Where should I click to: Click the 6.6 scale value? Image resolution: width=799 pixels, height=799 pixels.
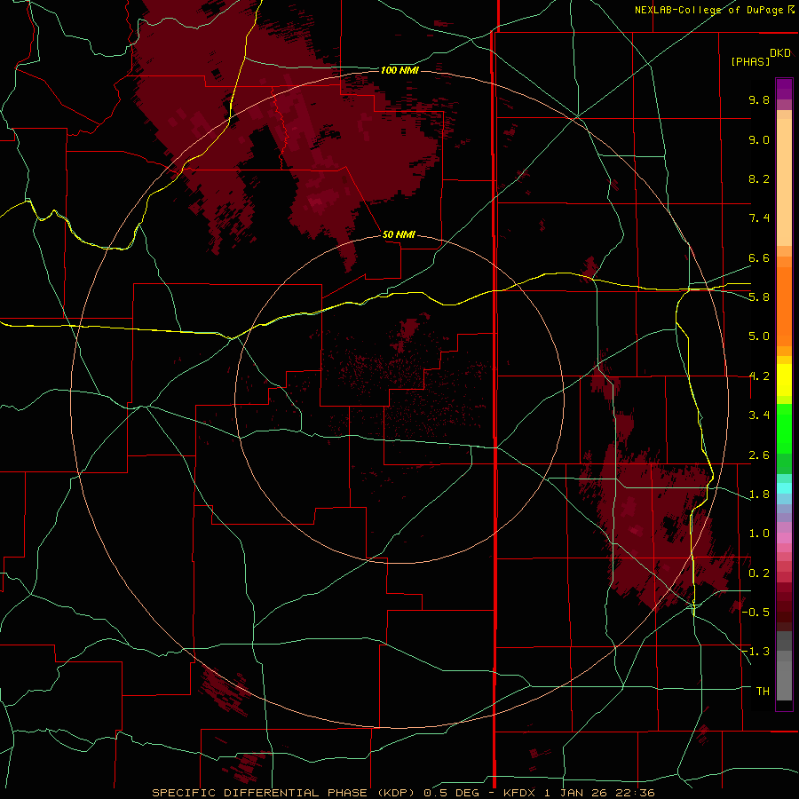[x=759, y=257]
